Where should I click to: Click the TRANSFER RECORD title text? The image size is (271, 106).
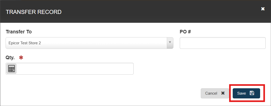[x=33, y=12]
